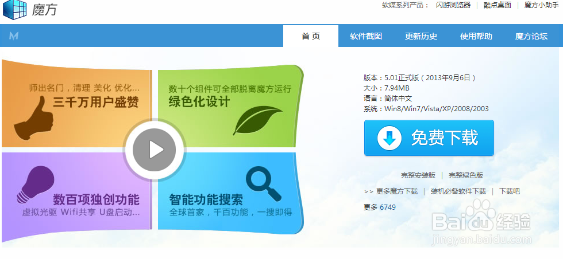Switch to 软件截图 tab
This screenshot has width=563, height=259.
366,36
